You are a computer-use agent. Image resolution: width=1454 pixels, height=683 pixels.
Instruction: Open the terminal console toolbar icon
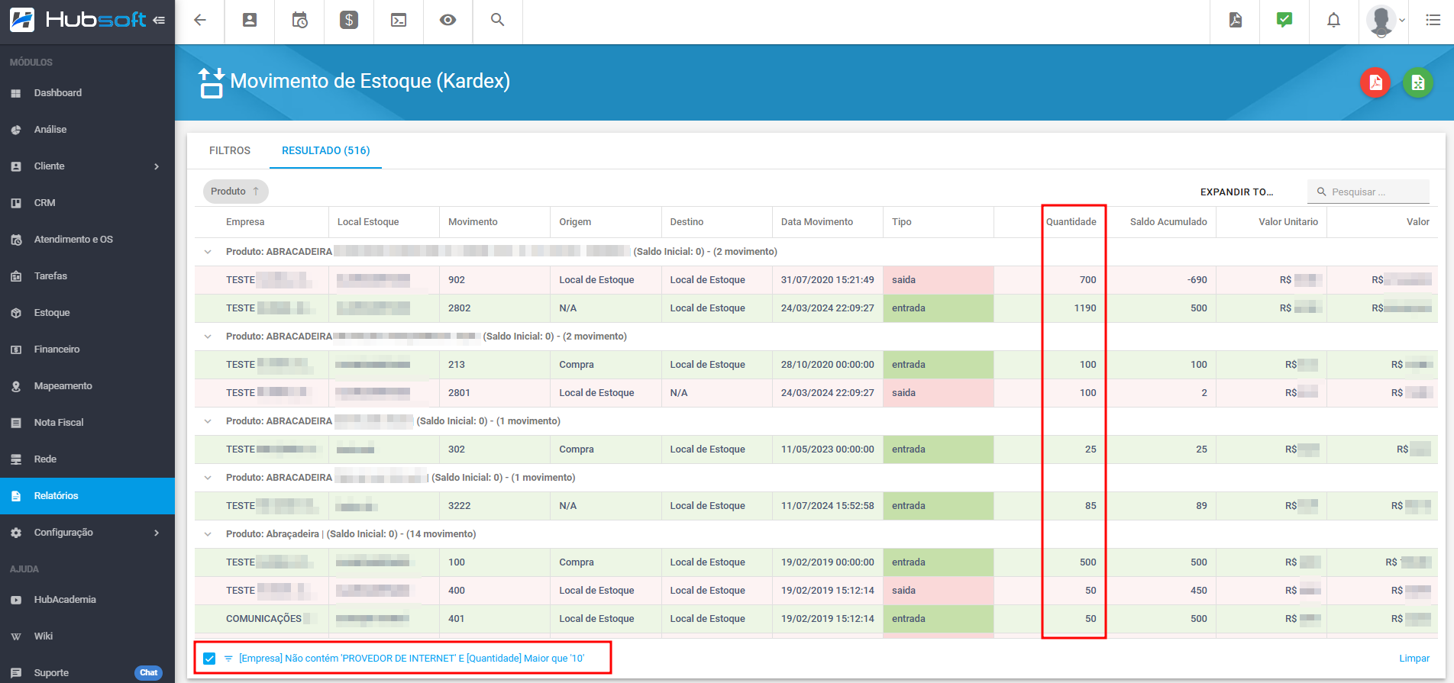pos(399,21)
